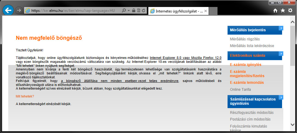
Task: Open the Mérőállás bejelentés menu header
Action: pos(255,30)
